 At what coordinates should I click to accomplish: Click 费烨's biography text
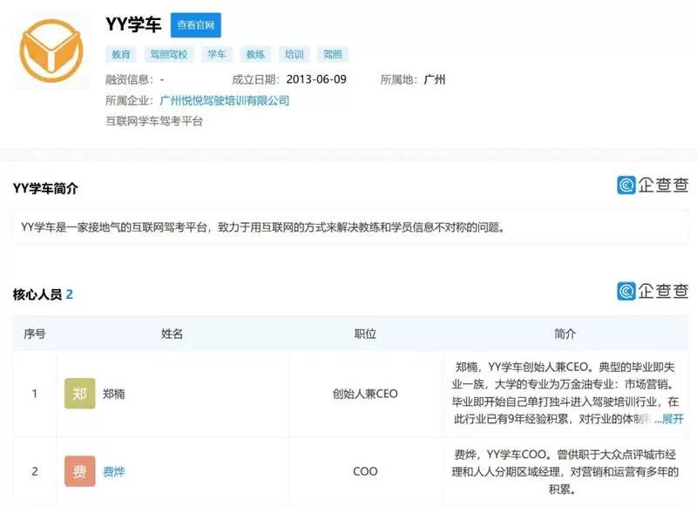click(565, 472)
